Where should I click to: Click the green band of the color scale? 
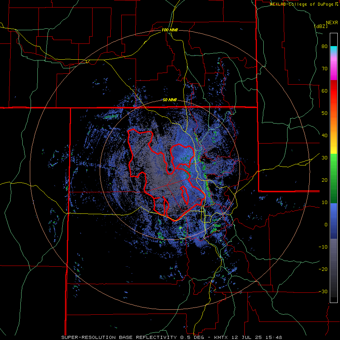(334, 178)
